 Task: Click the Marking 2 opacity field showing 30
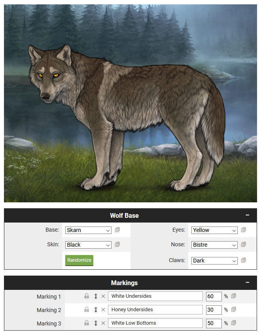(214, 310)
